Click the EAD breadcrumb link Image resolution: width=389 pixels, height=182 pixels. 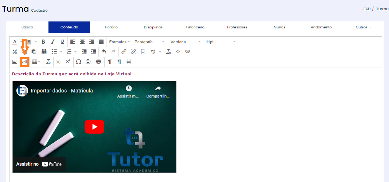(x=367, y=9)
